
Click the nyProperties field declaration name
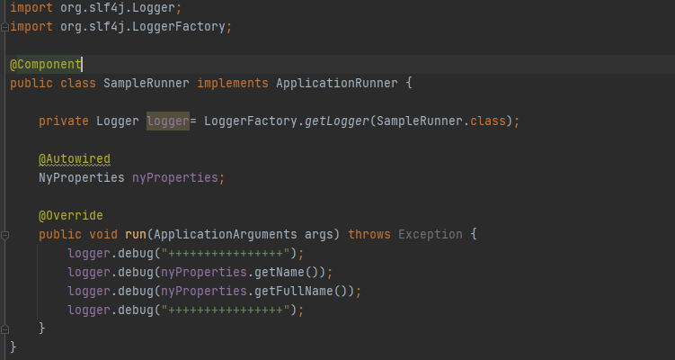tap(174, 177)
